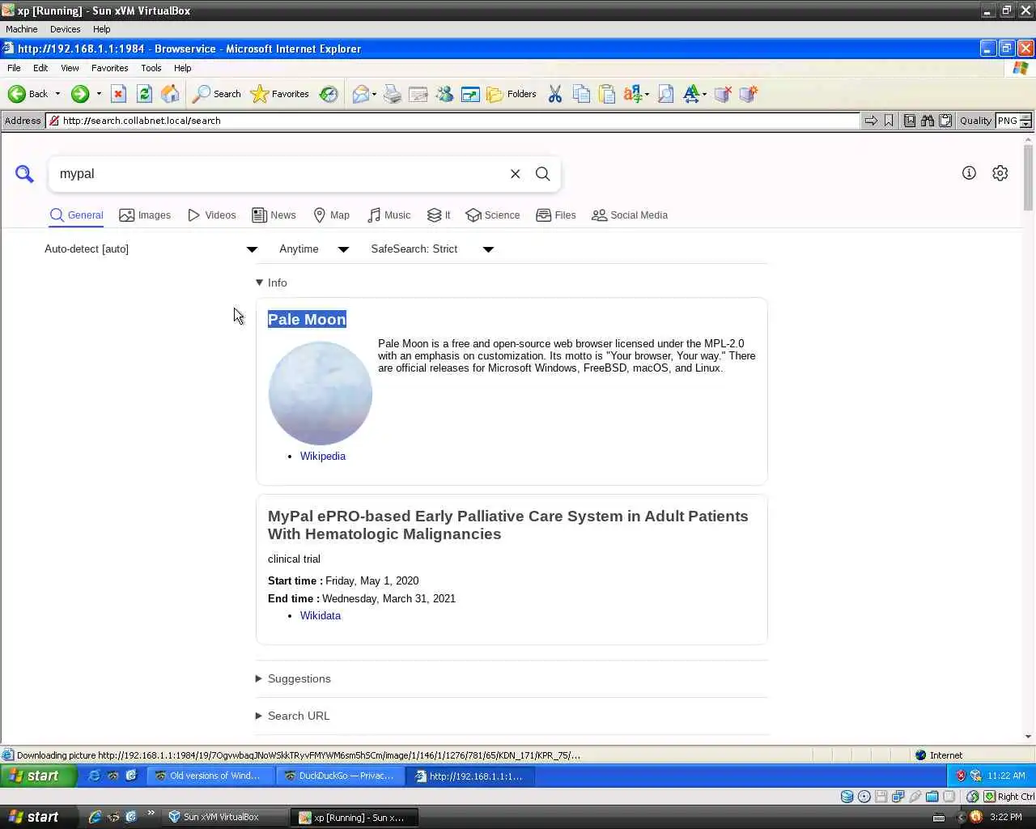Go to the Home page icon

click(x=170, y=94)
